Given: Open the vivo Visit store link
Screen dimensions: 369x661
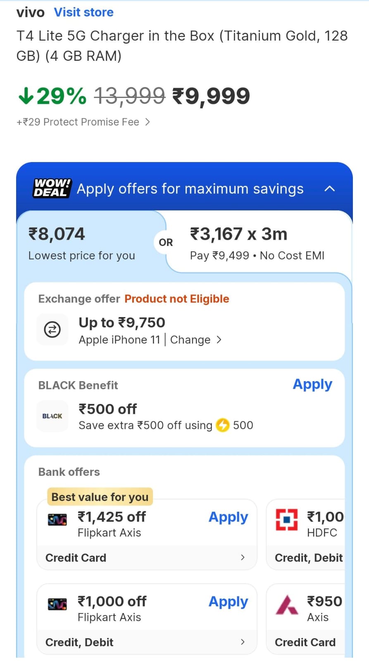Looking at the screenshot, I should (x=84, y=12).
